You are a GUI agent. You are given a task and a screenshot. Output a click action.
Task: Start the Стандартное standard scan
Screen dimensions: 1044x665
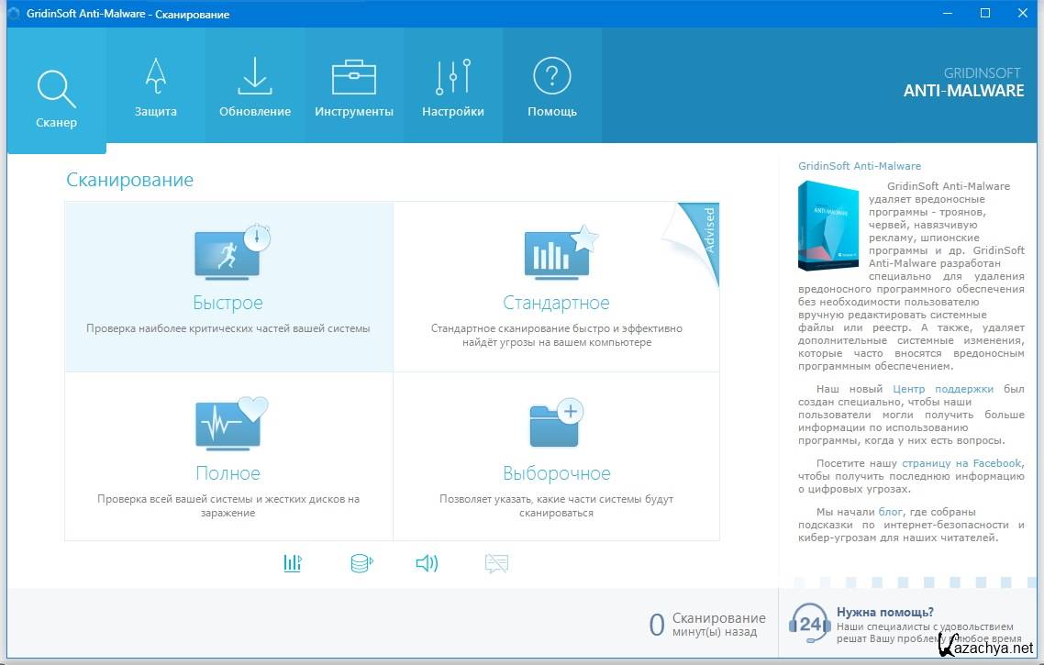(556, 286)
